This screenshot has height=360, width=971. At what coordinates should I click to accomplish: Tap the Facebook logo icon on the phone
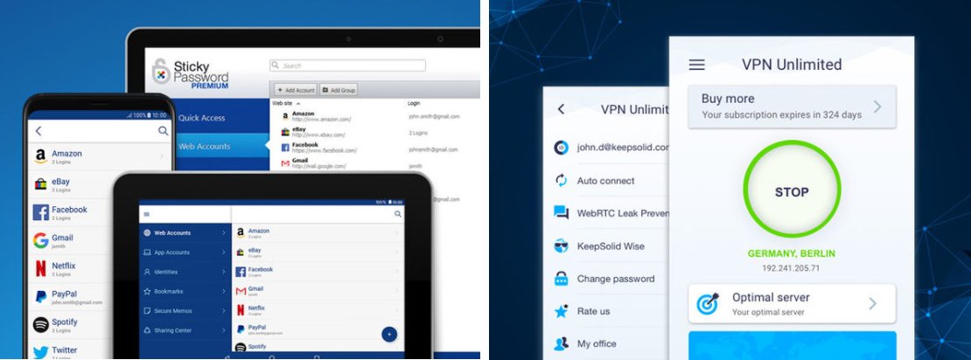coord(41,212)
